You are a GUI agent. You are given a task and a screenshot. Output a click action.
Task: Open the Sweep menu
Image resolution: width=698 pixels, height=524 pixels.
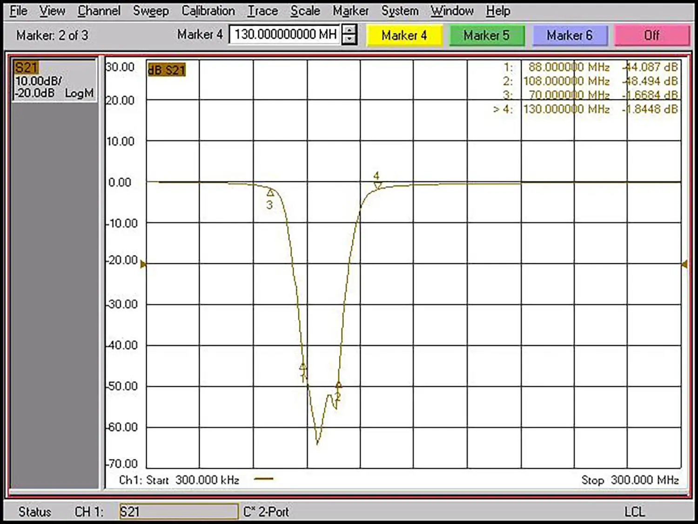[151, 10]
